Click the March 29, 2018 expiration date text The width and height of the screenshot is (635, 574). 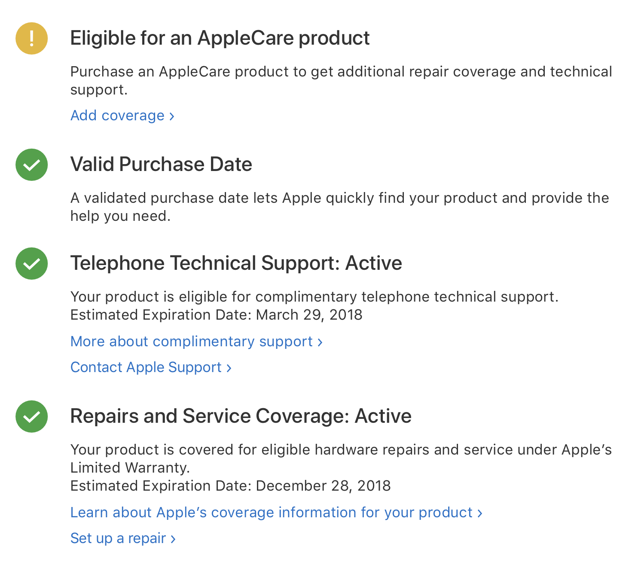[309, 315]
